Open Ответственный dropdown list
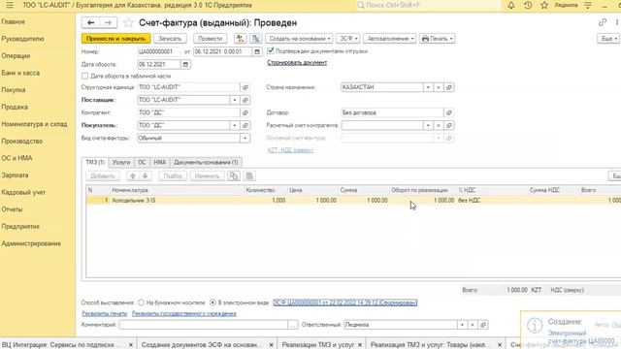This screenshot has height=349, width=621. tap(462, 325)
